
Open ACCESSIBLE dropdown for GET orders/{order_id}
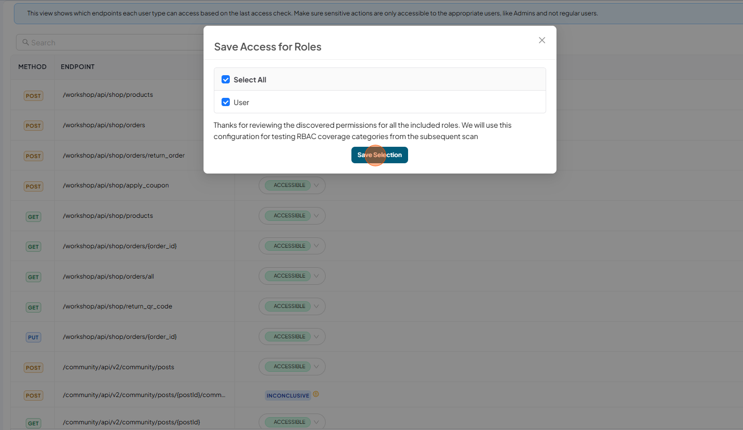[292, 246]
